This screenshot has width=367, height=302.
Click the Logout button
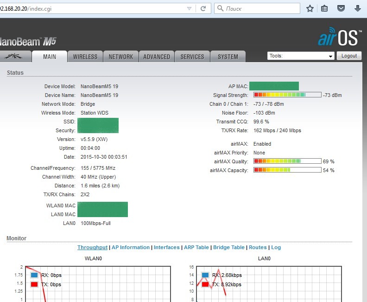(349, 56)
